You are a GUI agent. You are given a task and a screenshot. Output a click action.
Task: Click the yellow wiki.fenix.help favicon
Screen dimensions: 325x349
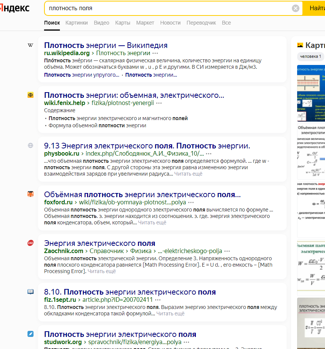(x=31, y=95)
